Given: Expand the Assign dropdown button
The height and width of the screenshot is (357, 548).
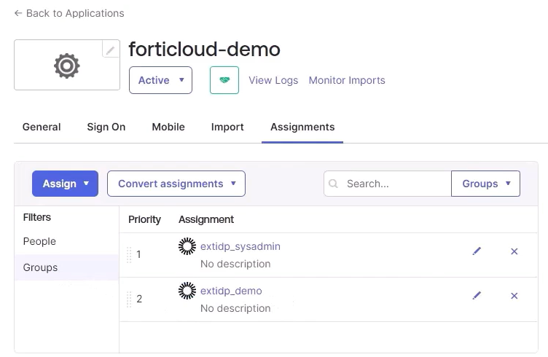Looking at the screenshot, I should pos(66,184).
